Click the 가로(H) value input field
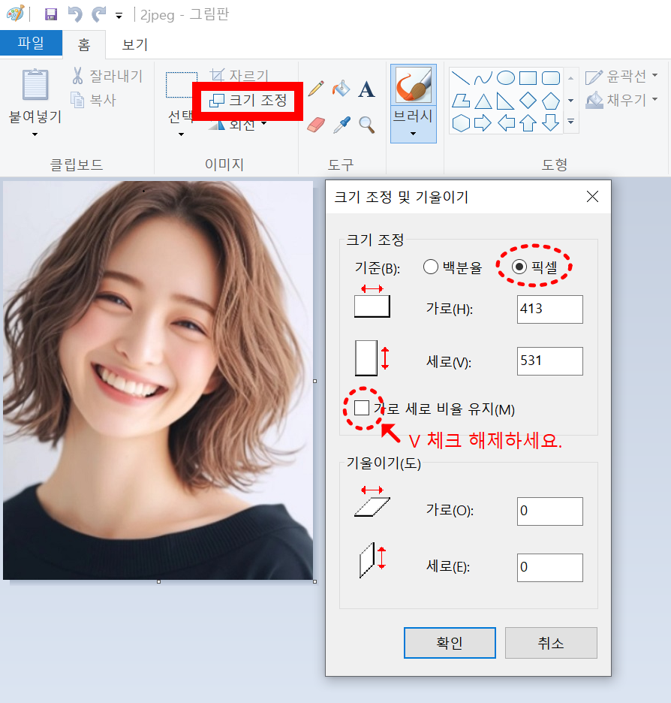The image size is (671, 703). coord(549,309)
